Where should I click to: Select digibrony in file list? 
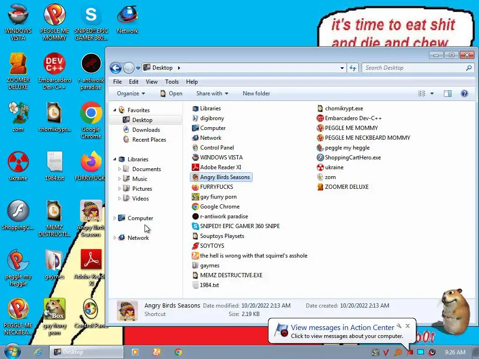coord(208,118)
